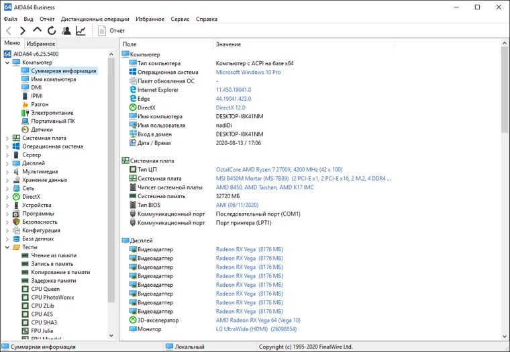Expand the Системная плата tree node
The height and width of the screenshot is (352, 510).
click(7, 138)
